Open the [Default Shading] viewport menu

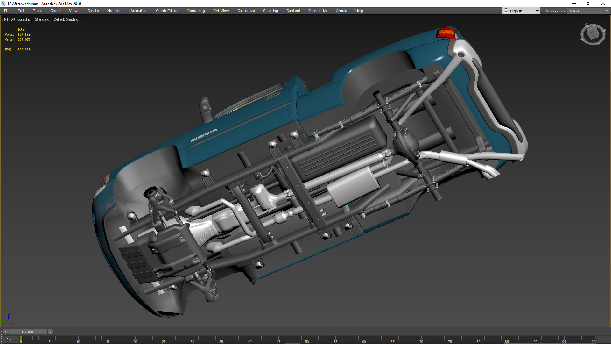click(x=66, y=19)
